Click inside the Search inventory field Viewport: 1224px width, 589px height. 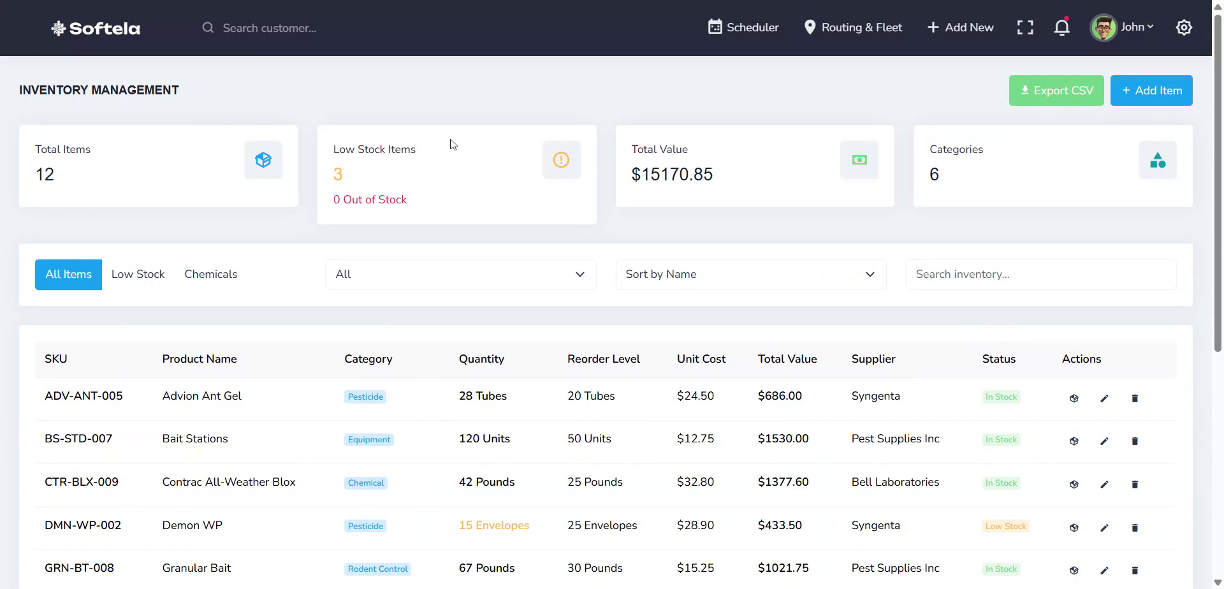click(1040, 274)
